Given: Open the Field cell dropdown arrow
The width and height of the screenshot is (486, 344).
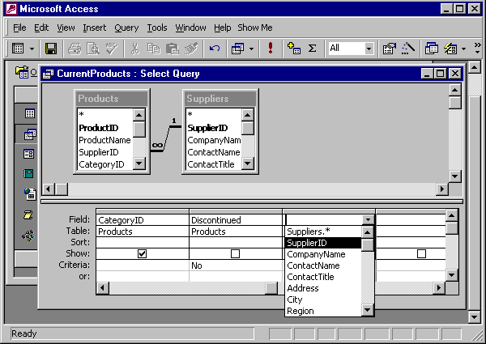Looking at the screenshot, I should coord(368,220).
